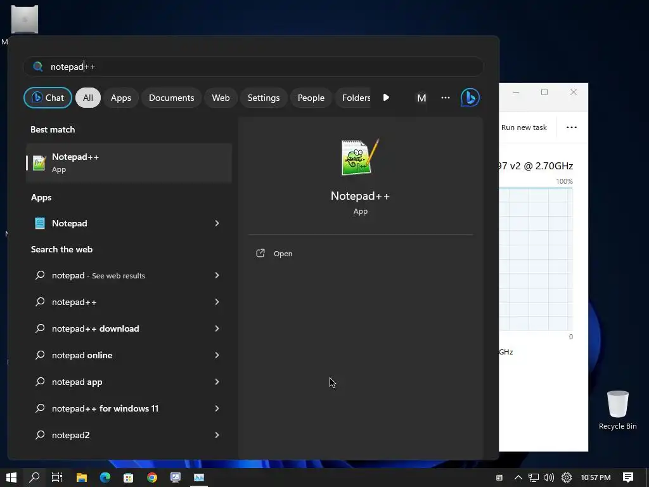Click the large Notepad++ icon in preview pane
Screen dimensions: 649x487
[x=360, y=157]
